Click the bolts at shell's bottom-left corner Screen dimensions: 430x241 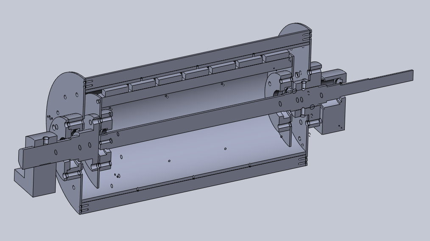84,208
